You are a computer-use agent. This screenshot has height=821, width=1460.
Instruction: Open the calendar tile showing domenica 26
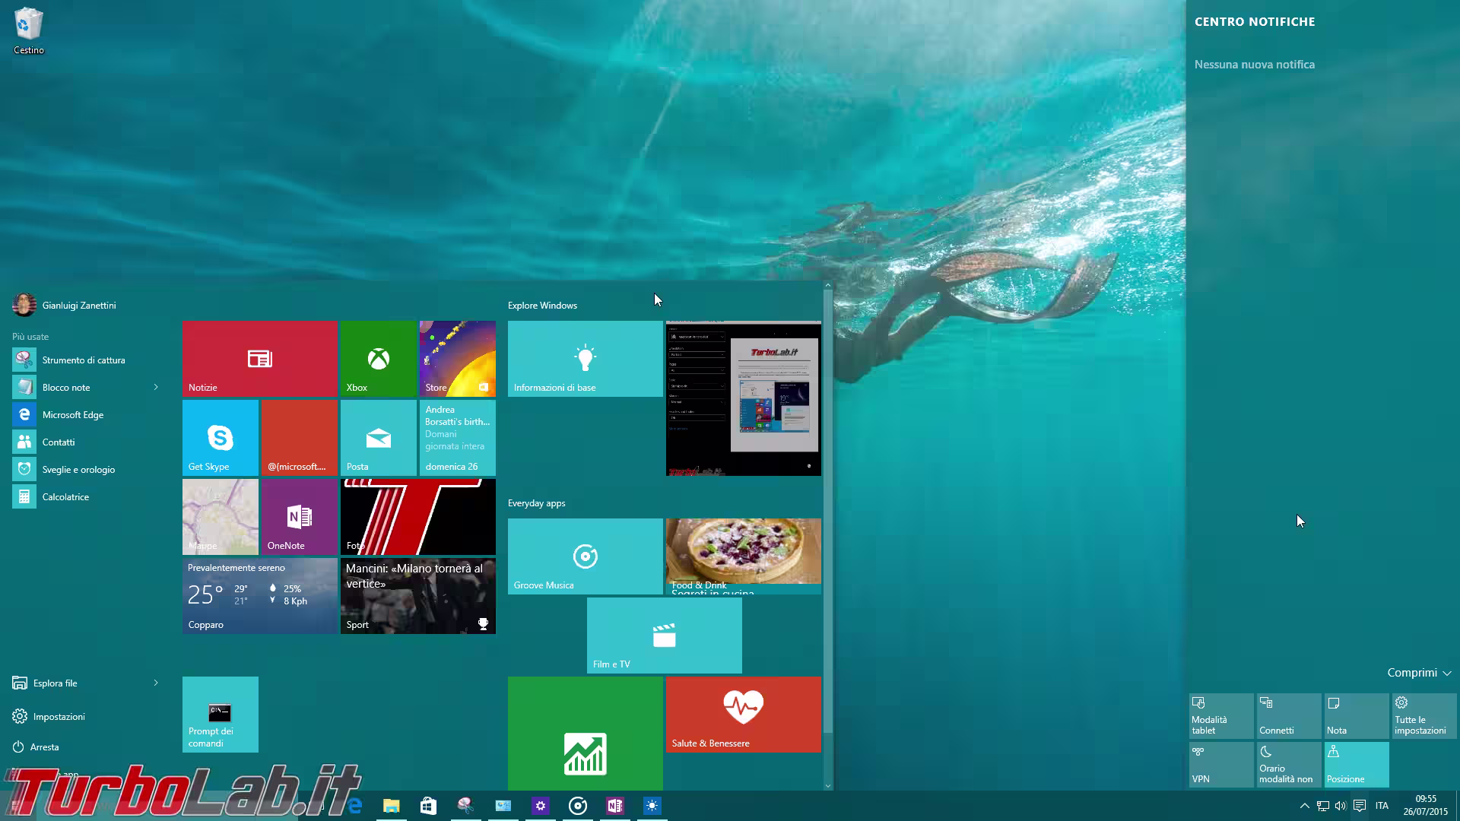[457, 437]
